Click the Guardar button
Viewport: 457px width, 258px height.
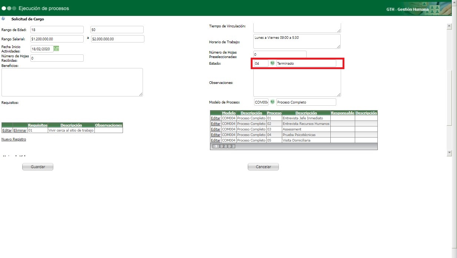(x=38, y=167)
